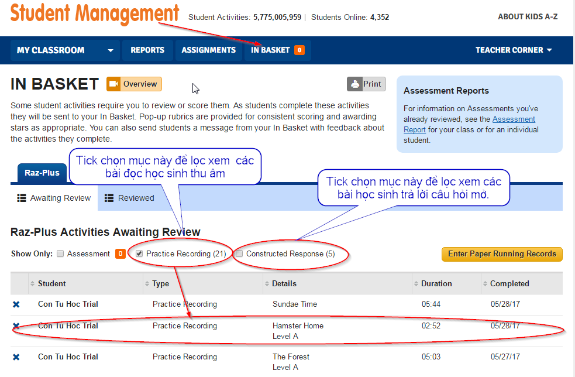
Task: Expand the My Classroom dropdown arrow
Action: click(111, 51)
